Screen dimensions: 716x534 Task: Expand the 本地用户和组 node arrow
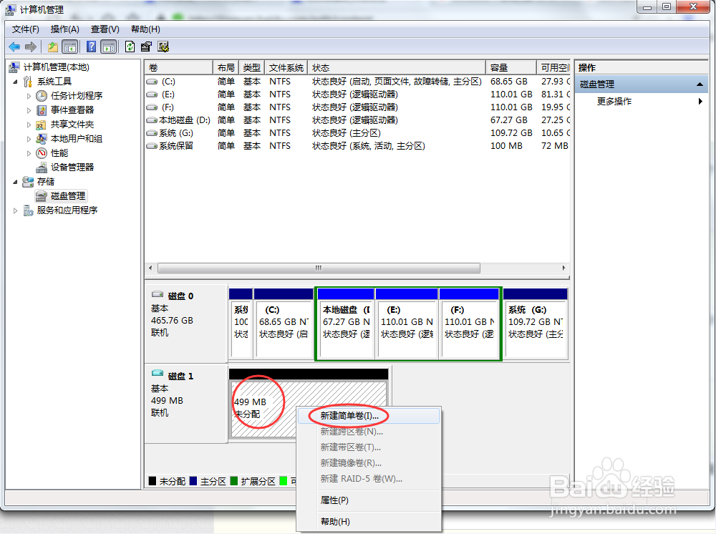point(29,139)
